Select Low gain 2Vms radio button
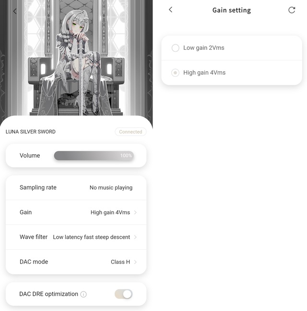The height and width of the screenshot is (311, 307). (x=176, y=48)
